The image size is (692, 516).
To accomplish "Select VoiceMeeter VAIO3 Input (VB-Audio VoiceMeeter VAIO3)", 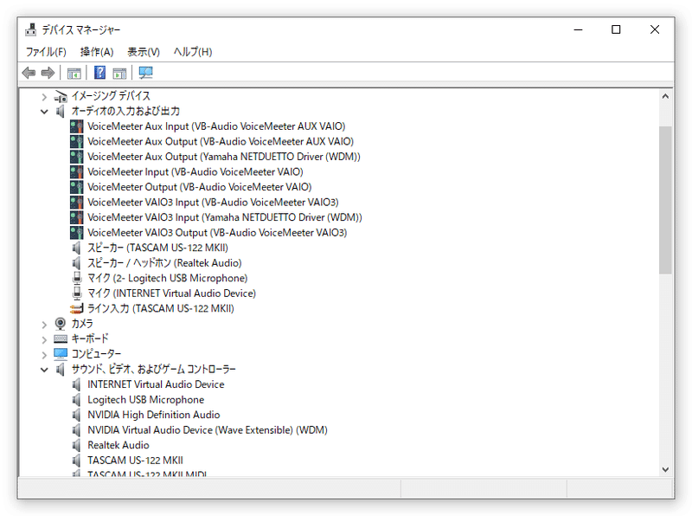I will [213, 203].
